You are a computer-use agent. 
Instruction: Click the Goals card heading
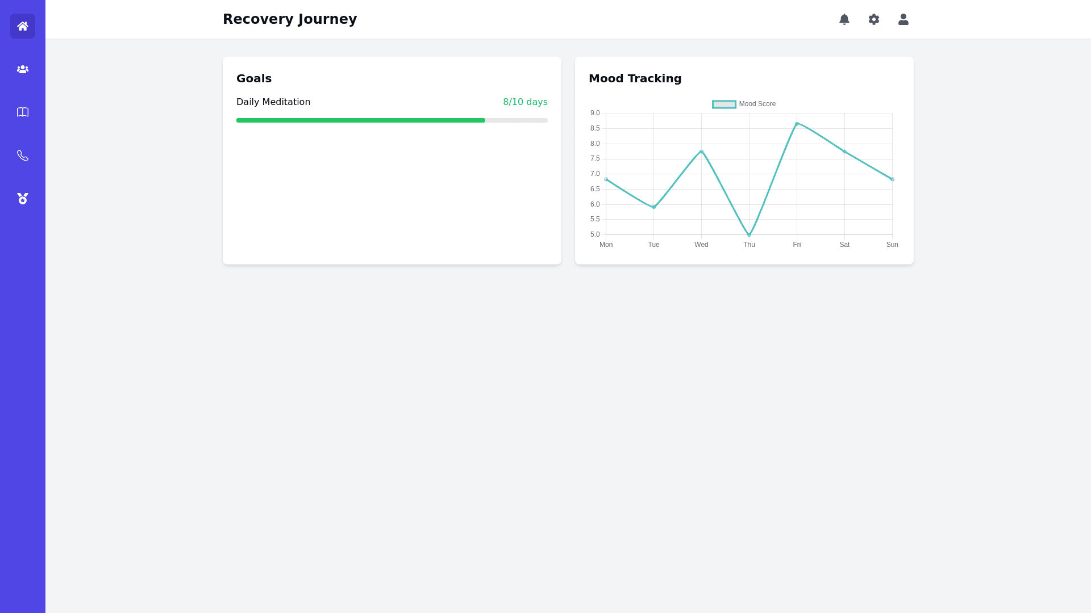[254, 78]
